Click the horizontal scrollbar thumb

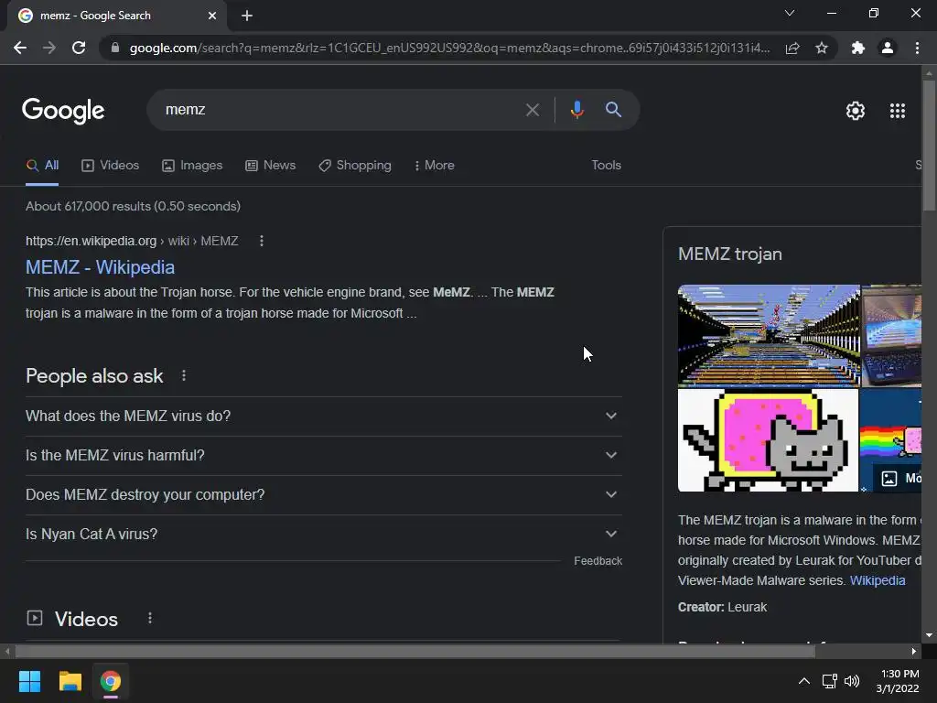[415, 651]
